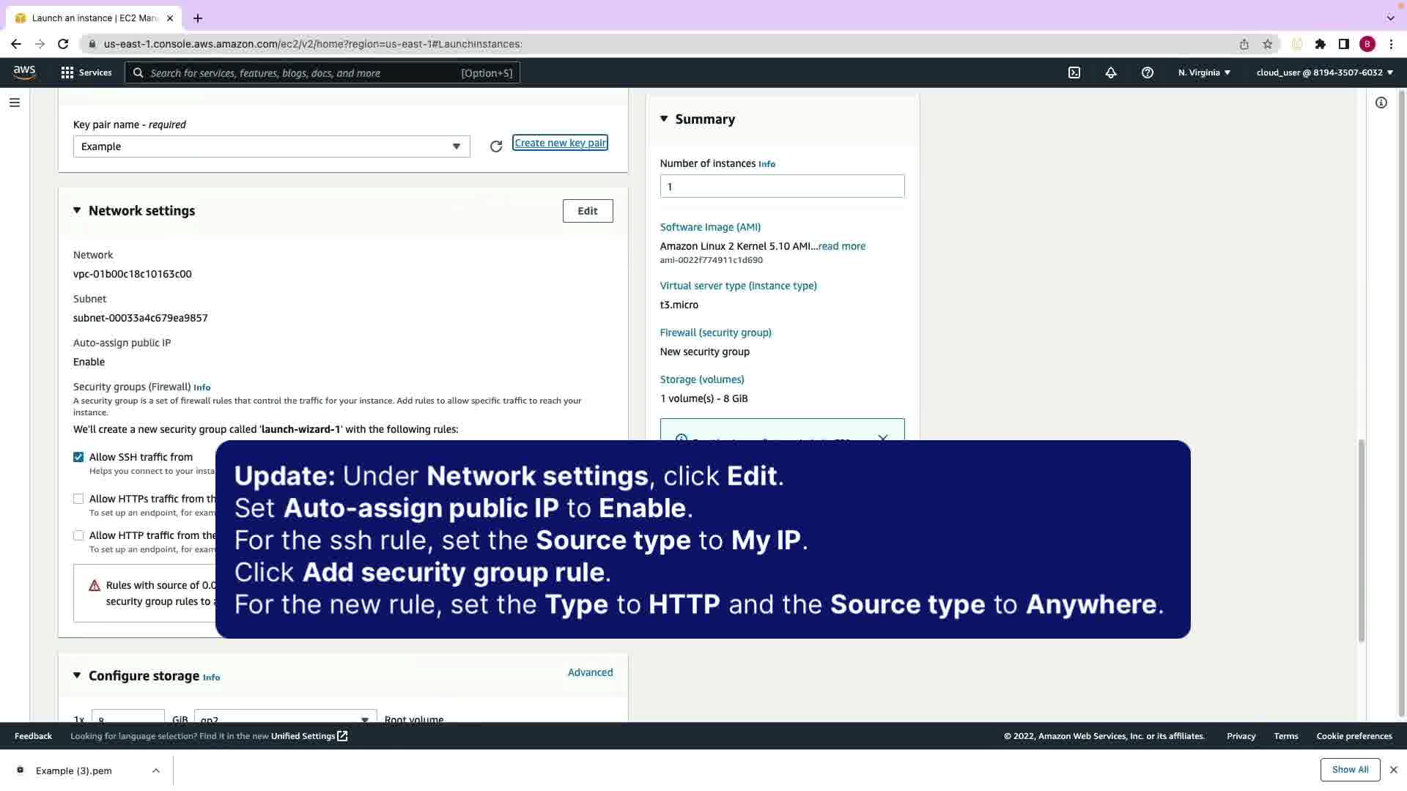
Task: Click the AWS logo home
Action: click(x=24, y=72)
